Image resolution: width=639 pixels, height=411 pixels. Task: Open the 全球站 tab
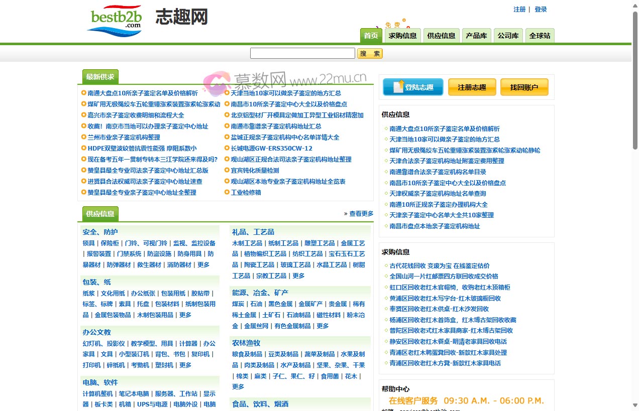[540, 36]
